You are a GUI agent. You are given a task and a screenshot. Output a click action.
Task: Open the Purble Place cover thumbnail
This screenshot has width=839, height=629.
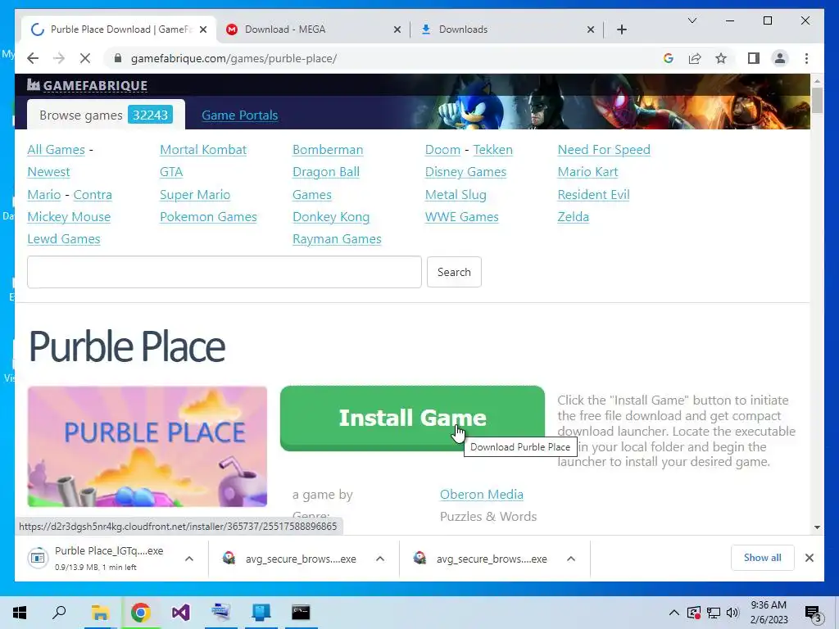click(147, 446)
